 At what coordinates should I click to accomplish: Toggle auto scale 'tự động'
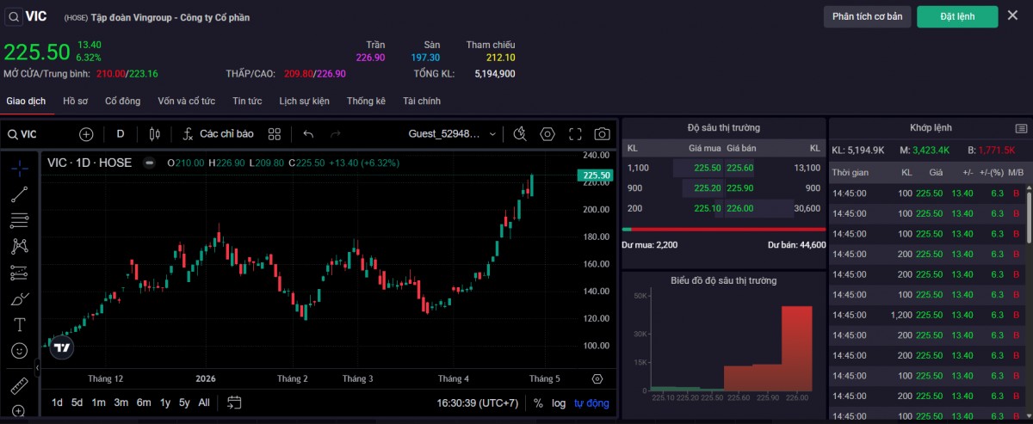coord(591,402)
